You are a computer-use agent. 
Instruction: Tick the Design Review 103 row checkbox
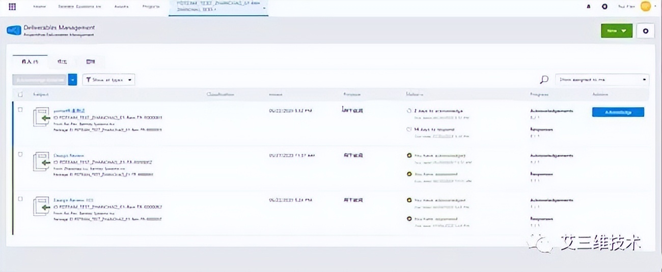(x=20, y=199)
